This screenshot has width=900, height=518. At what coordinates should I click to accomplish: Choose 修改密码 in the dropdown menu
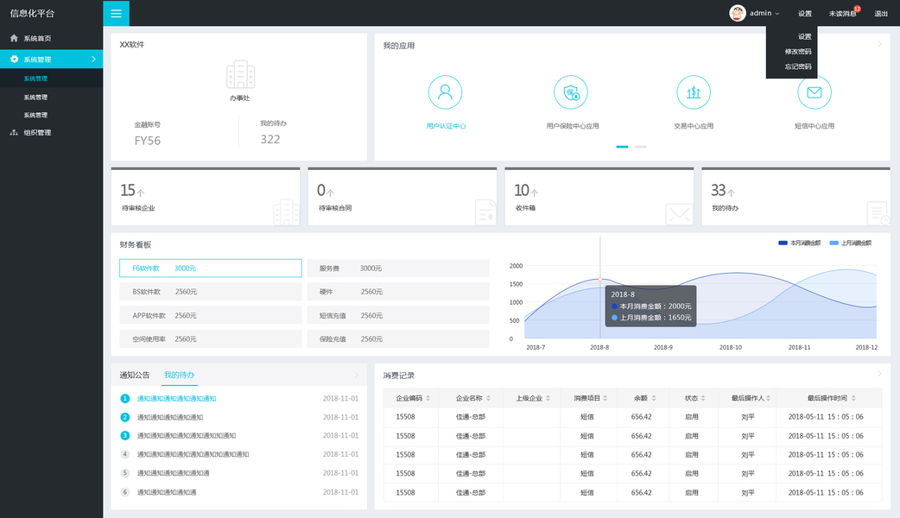pos(798,52)
